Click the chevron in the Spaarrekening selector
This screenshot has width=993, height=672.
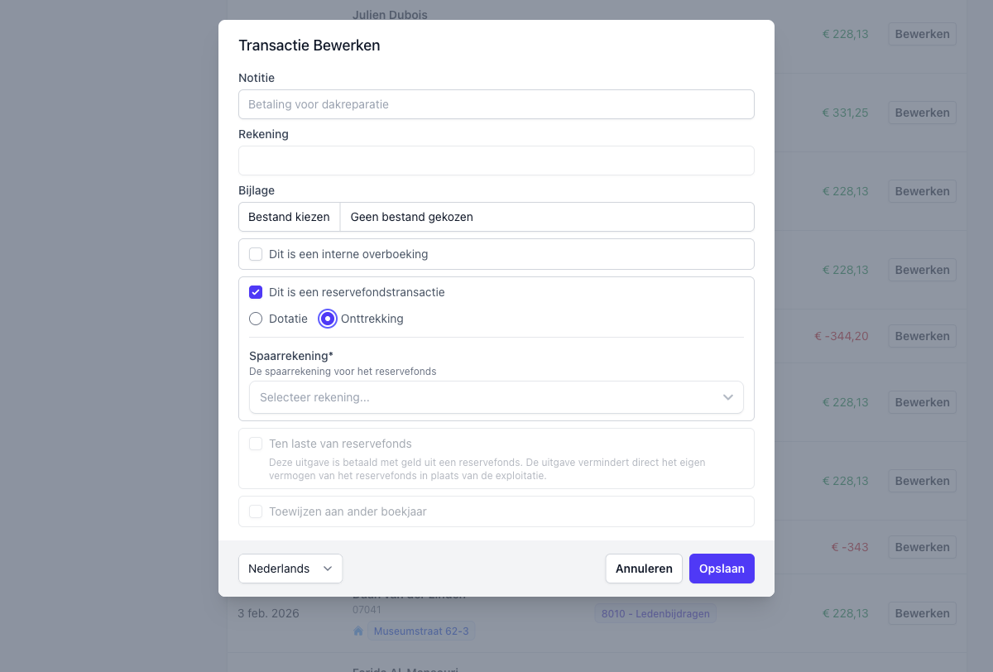pos(728,397)
